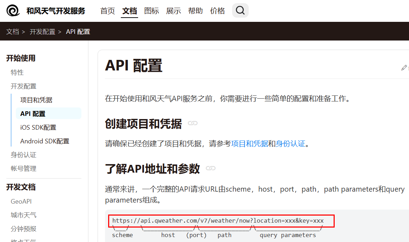
Task: Select API 配置 sidebar item
Action: pyautogui.click(x=49, y=114)
